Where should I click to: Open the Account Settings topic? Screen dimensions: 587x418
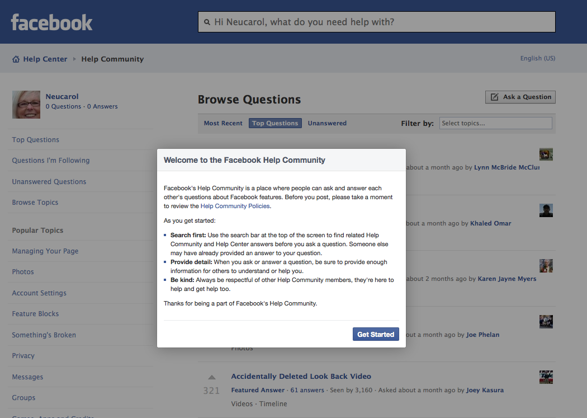39,293
